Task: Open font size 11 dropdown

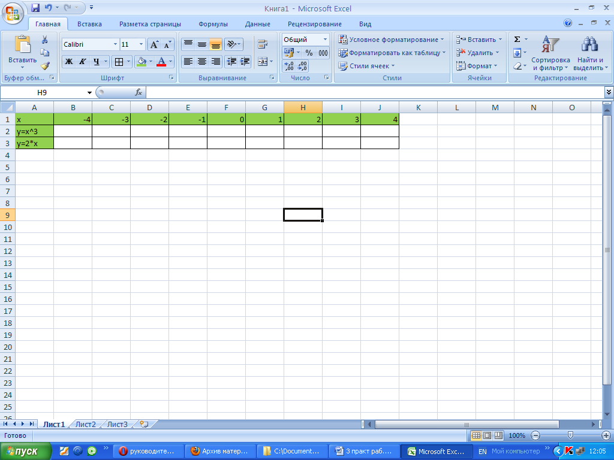Action: coord(142,44)
